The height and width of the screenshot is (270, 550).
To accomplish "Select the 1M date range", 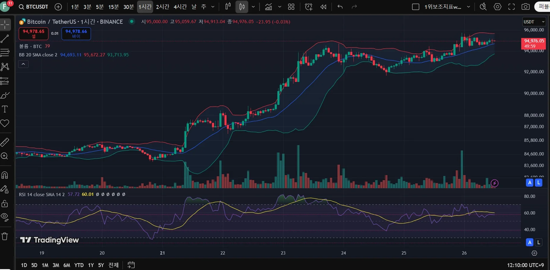I will (45, 265).
